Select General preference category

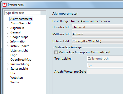coord(15,32)
